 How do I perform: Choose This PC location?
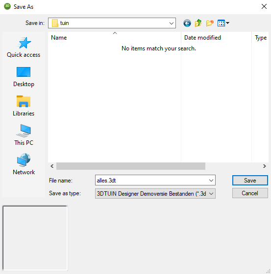click(x=24, y=135)
